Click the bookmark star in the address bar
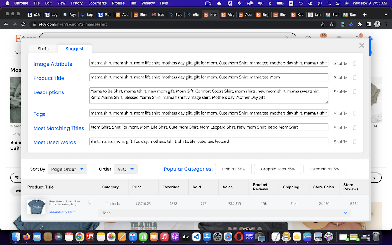Image resolution: width=392 pixels, height=245 pixels. (x=332, y=24)
